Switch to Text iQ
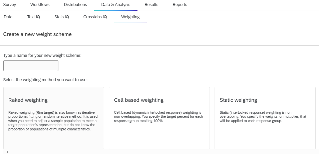 tap(34, 17)
